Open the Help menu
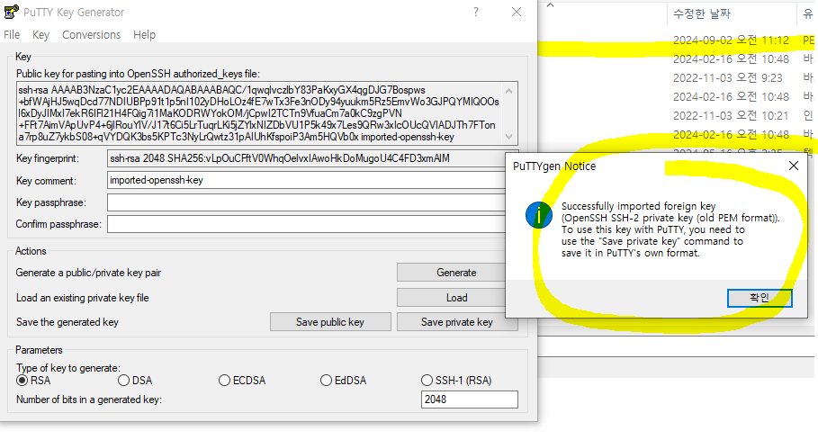The image size is (818, 440). [x=145, y=35]
